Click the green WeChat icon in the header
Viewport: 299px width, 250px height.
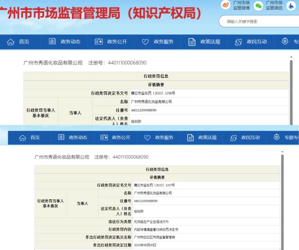pos(258,6)
